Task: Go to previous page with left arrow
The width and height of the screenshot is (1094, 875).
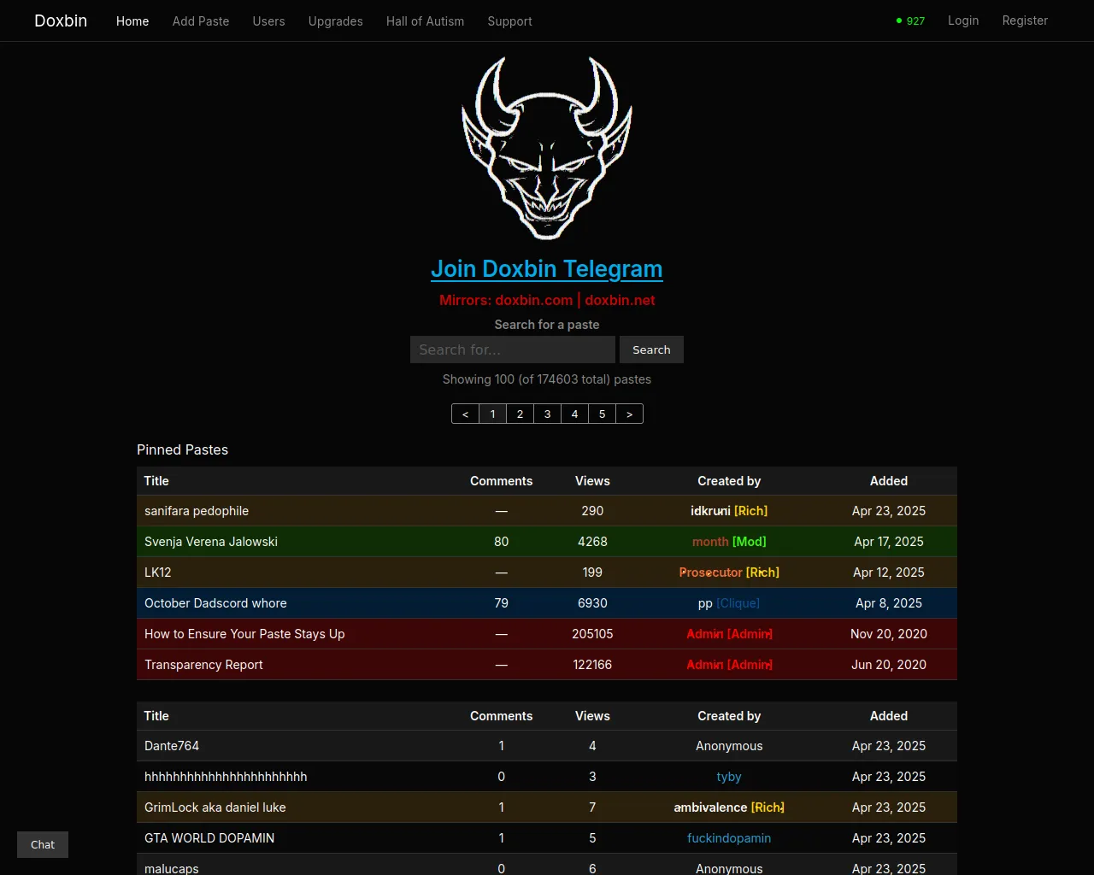Action: tap(465, 414)
